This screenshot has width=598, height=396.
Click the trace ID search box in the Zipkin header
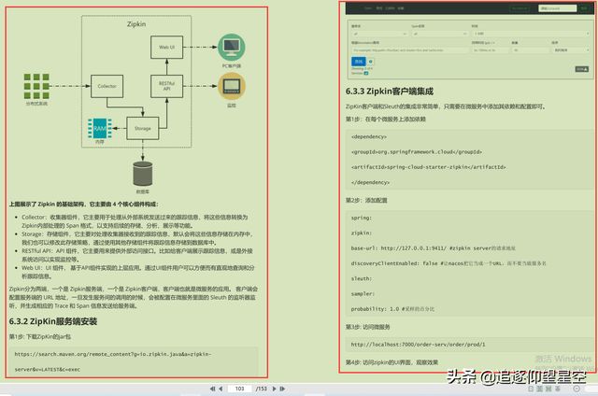(557, 8)
